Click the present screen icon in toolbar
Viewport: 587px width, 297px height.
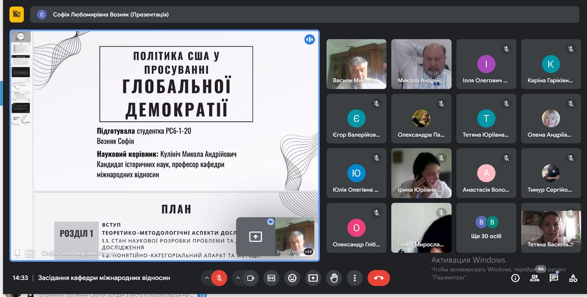313,278
